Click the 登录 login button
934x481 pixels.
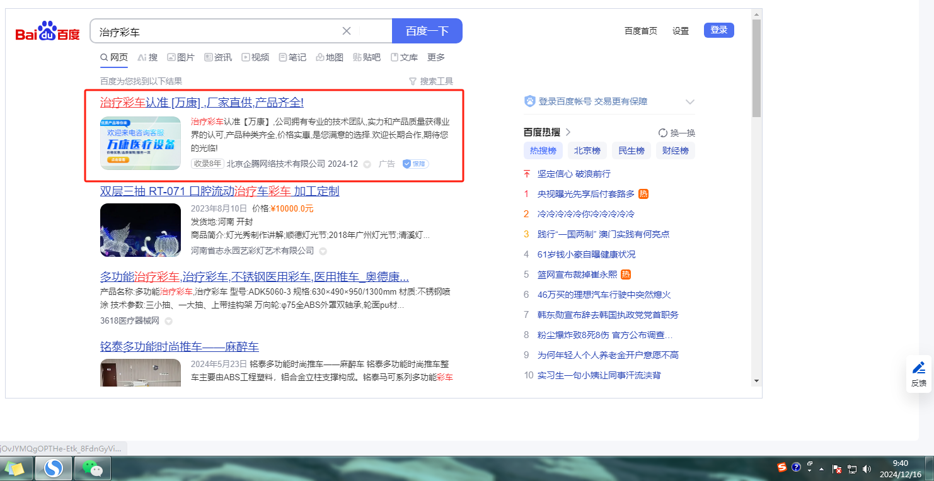click(718, 30)
